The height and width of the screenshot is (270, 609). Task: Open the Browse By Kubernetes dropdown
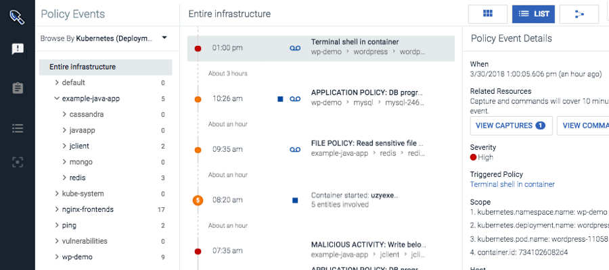point(104,38)
